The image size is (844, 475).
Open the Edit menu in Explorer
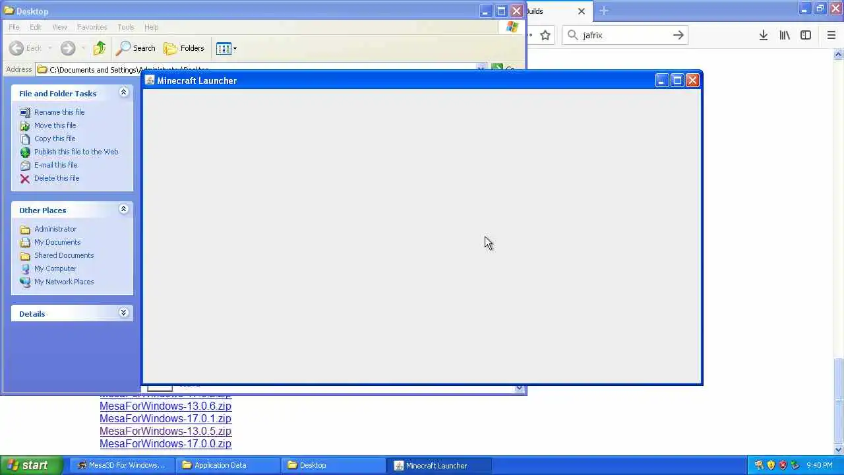click(36, 27)
